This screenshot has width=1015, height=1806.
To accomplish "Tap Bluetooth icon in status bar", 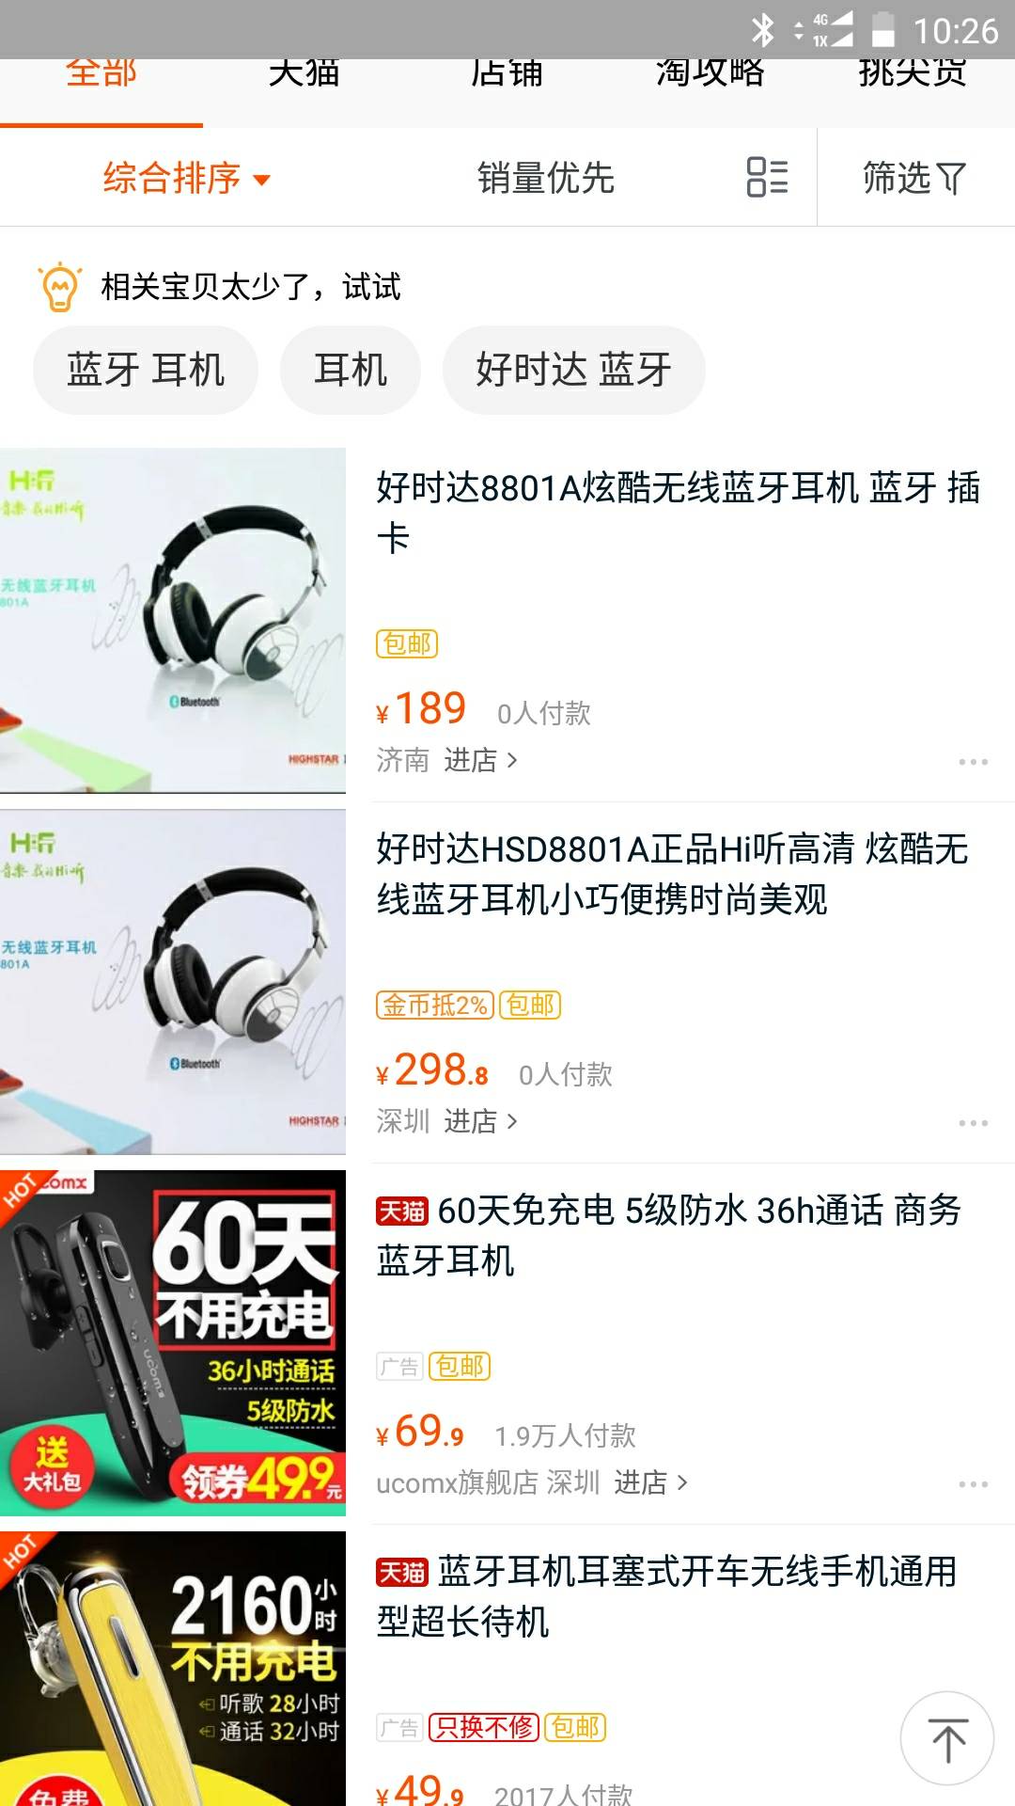I will click(762, 30).
